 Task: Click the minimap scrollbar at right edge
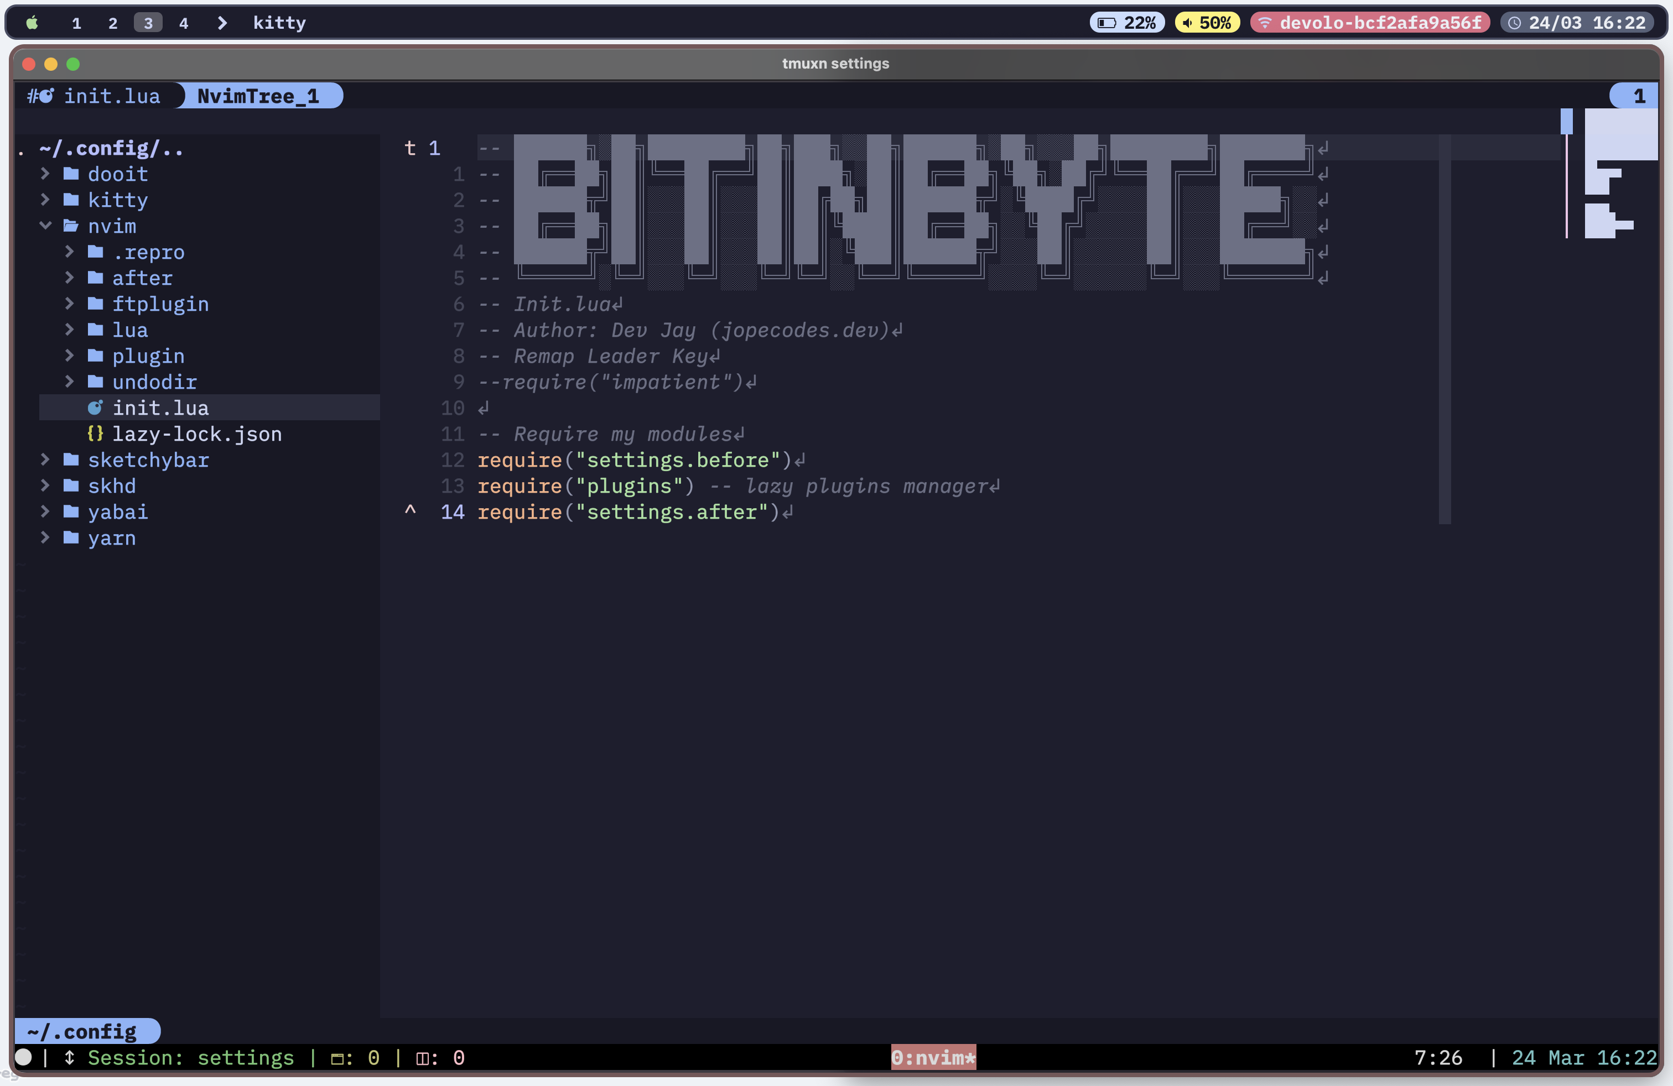pyautogui.click(x=1566, y=122)
